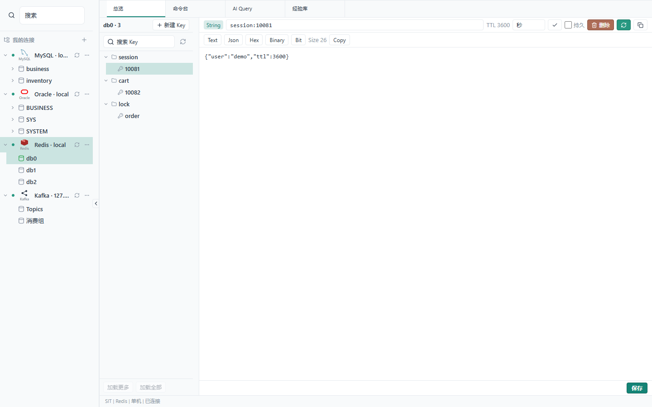The image size is (652, 407).
Task: Collapse the MySQL connection tree
Action: click(5, 55)
